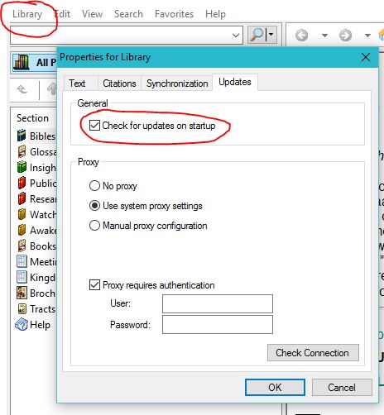Open the Forward history dropdown arrow

[x=367, y=36]
